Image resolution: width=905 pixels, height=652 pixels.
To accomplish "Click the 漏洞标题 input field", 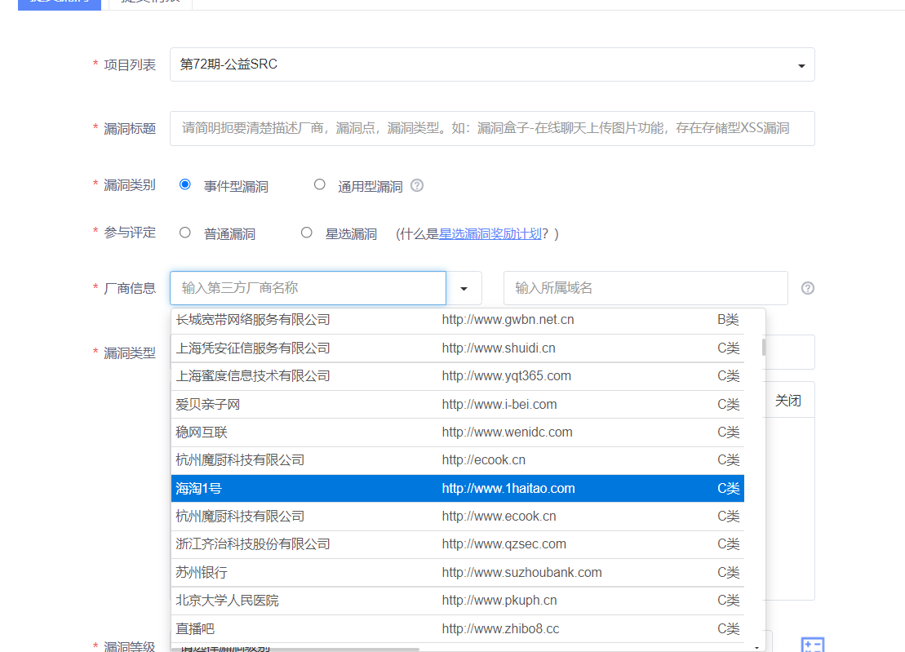I will pos(490,128).
